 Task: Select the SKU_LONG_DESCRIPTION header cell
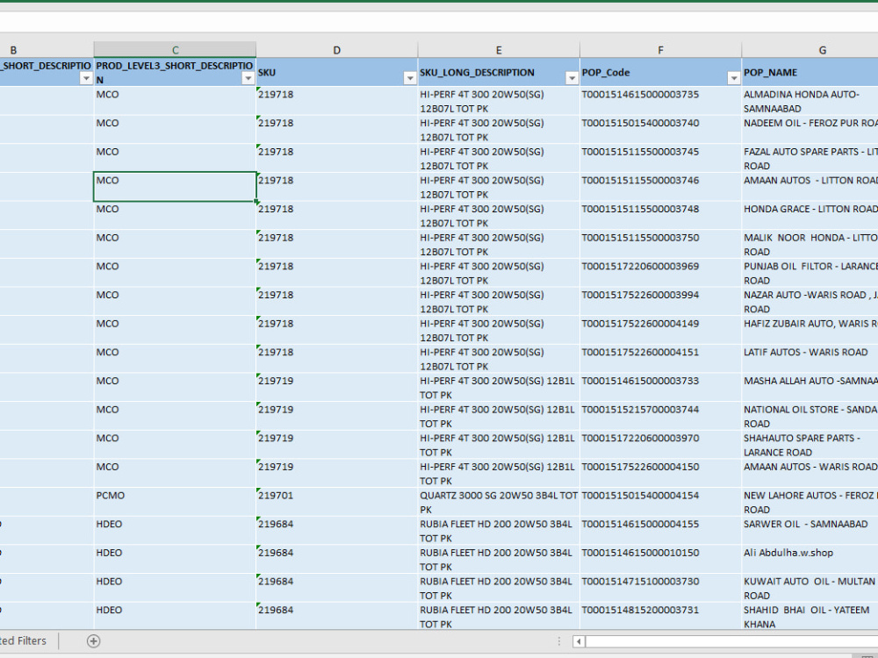coord(499,72)
